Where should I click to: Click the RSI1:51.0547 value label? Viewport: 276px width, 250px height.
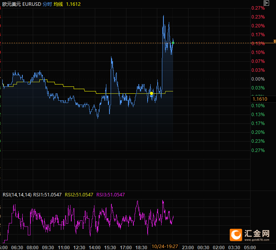click(47, 195)
